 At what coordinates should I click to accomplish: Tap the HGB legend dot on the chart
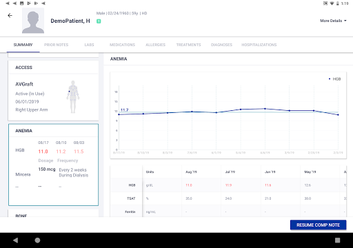(330, 79)
